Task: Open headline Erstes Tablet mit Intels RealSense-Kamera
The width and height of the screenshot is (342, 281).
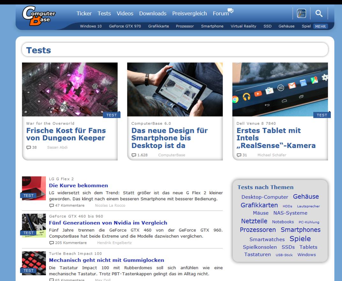Action: (276, 138)
